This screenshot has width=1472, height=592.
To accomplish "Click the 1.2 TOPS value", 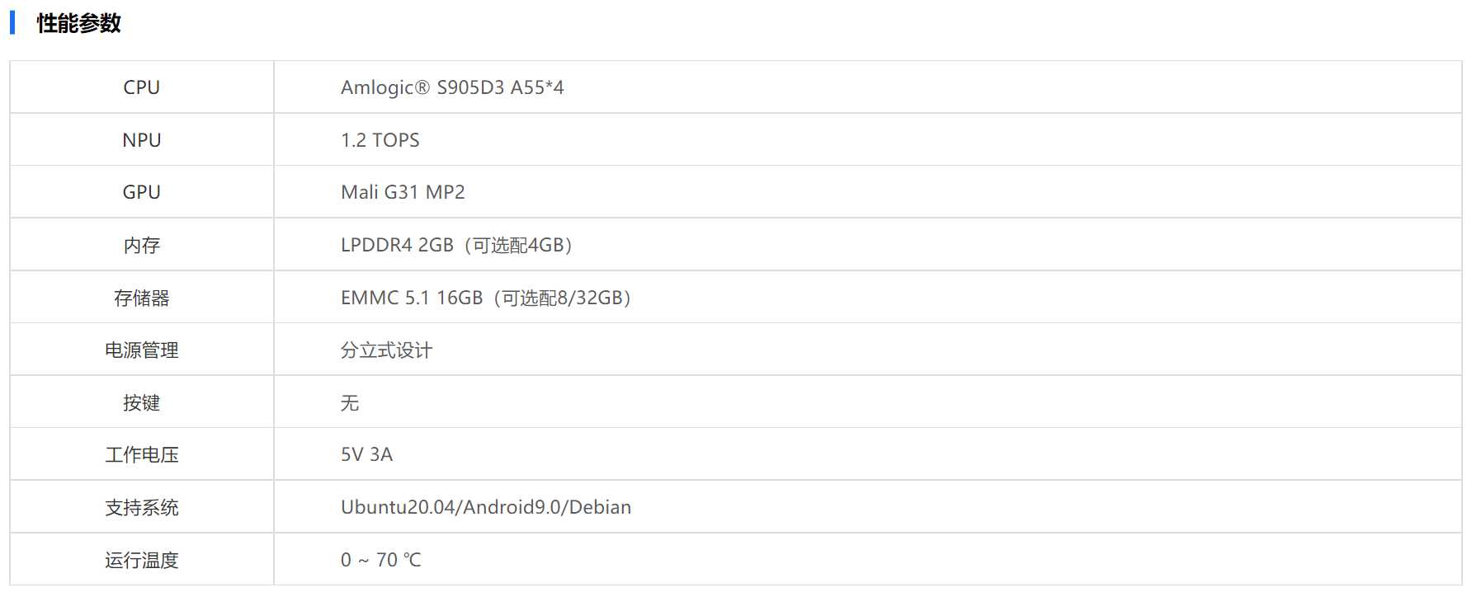I will coord(380,140).
